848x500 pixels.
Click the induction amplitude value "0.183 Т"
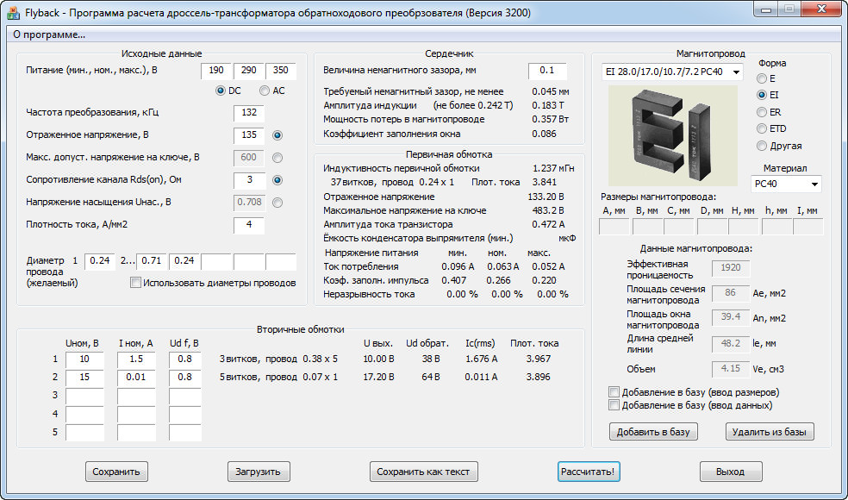548,105
